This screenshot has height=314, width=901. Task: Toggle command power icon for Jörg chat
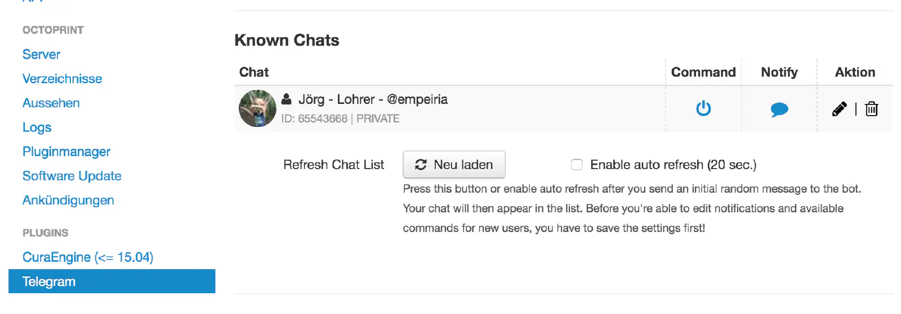click(703, 108)
